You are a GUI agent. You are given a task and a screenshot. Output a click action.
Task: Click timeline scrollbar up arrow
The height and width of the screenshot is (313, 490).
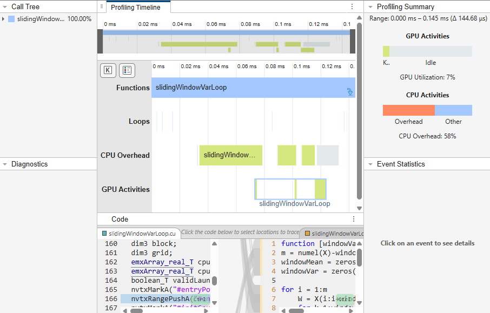pyautogui.click(x=359, y=18)
